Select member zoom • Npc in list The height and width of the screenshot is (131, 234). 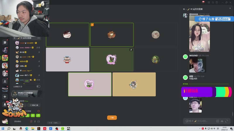(x=27, y=71)
